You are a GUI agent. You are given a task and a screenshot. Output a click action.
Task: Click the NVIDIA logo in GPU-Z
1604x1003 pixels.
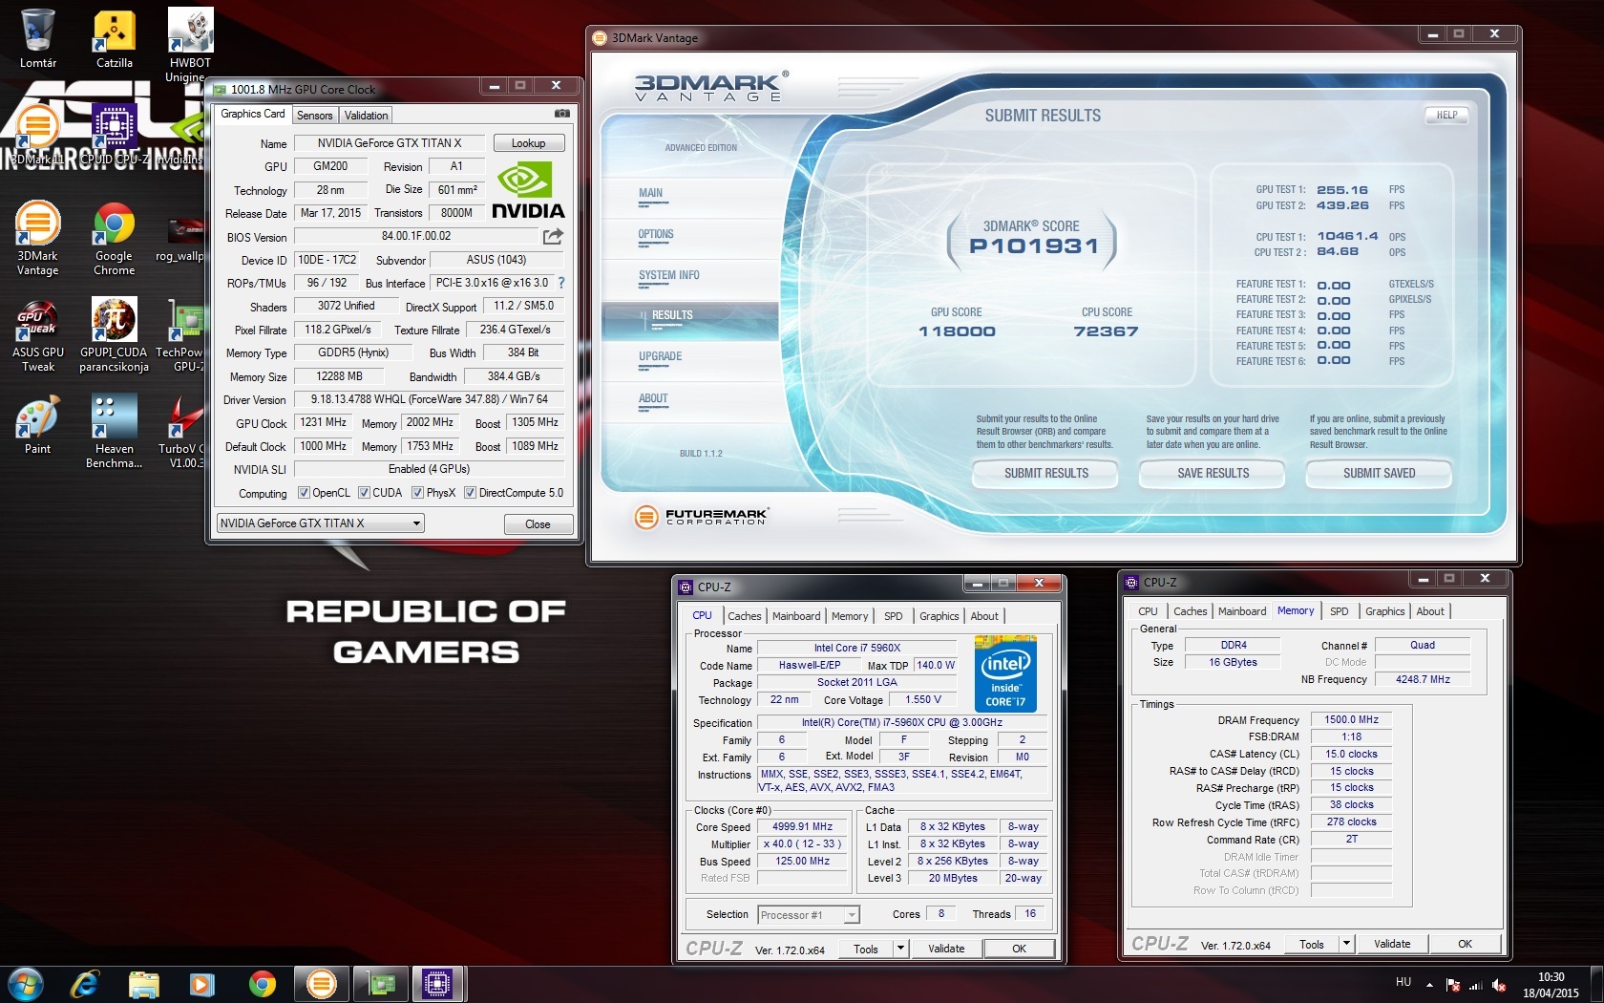tap(527, 190)
